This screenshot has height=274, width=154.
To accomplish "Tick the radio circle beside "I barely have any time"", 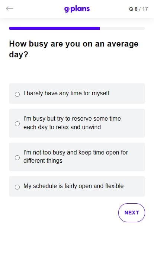I will click(17, 94).
